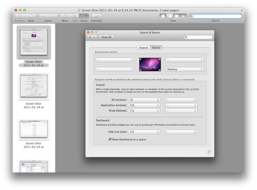The height and width of the screenshot is (190, 257).
Task: Minimize the Exposé & Spaces window
Action: pyautogui.click(x=92, y=32)
